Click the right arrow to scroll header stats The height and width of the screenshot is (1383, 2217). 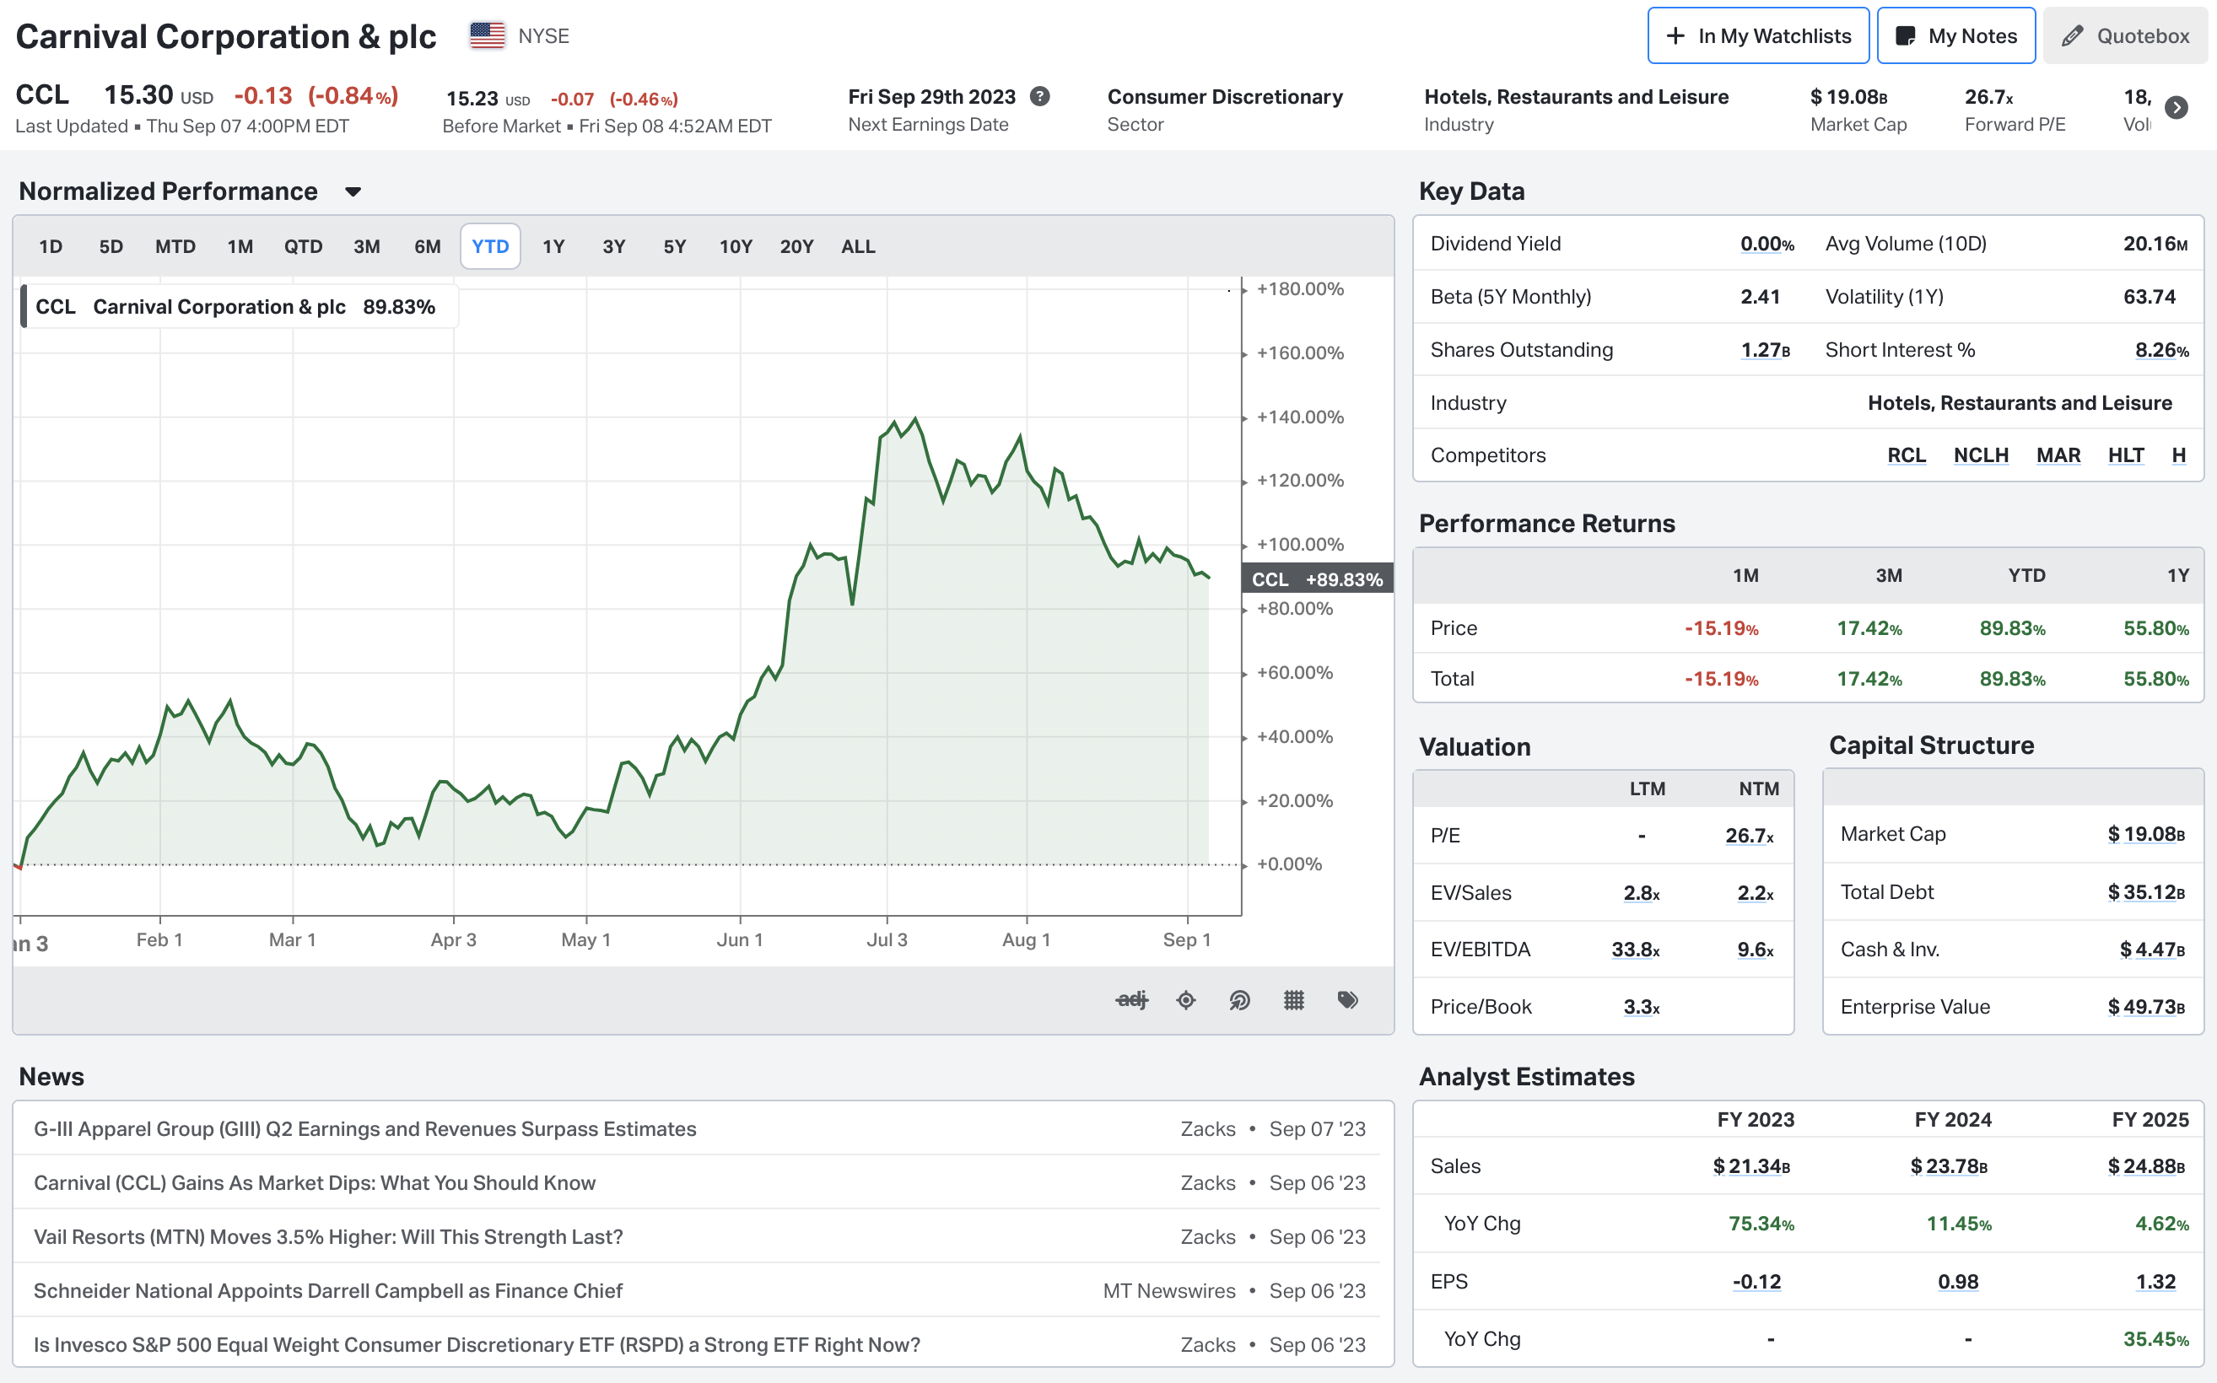[x=2177, y=108]
